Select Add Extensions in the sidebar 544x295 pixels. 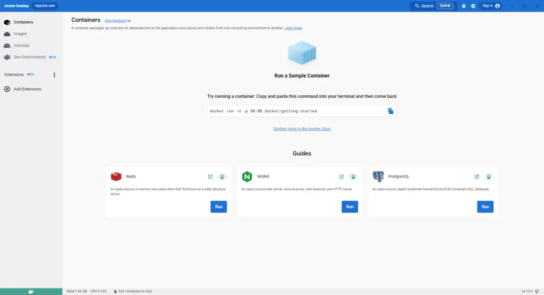pyautogui.click(x=28, y=89)
